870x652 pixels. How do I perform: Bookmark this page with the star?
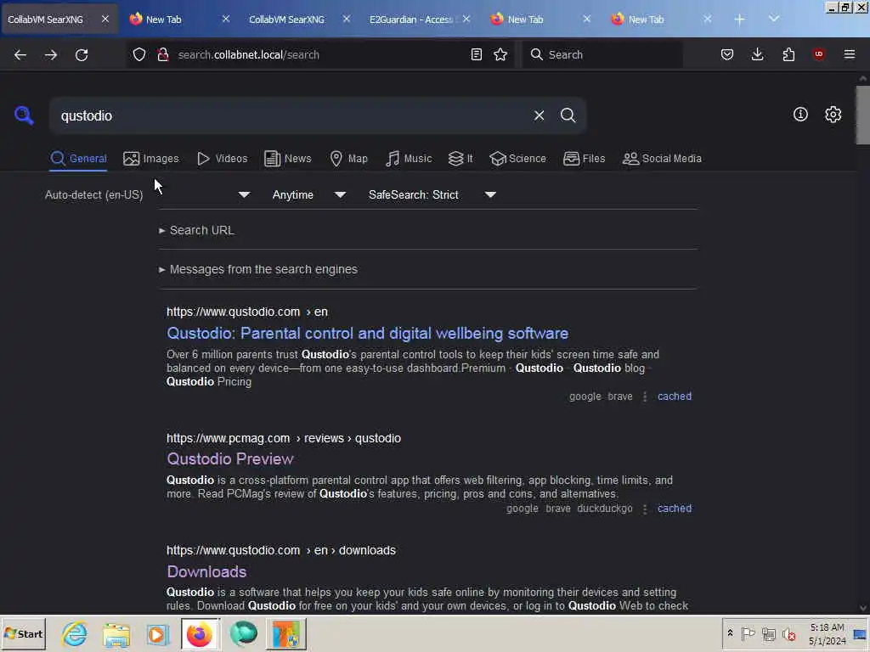[x=500, y=54]
